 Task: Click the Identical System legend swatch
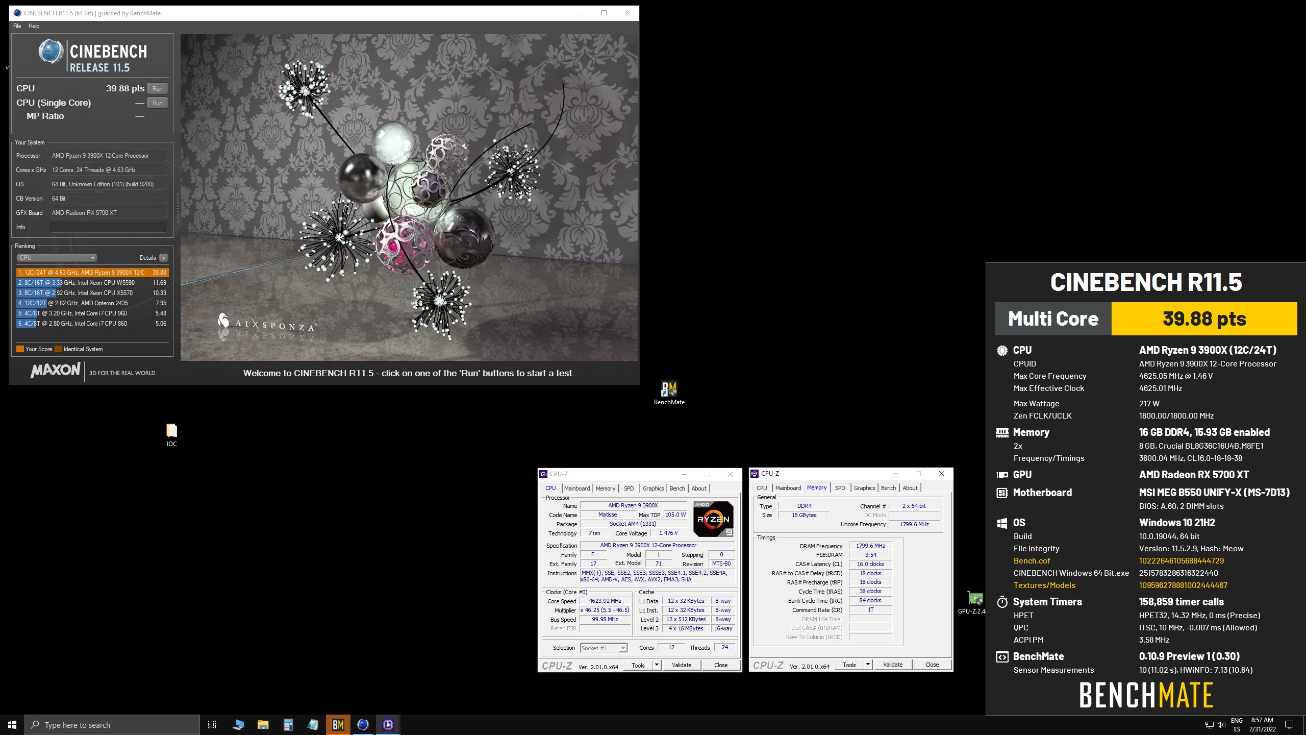pyautogui.click(x=58, y=349)
